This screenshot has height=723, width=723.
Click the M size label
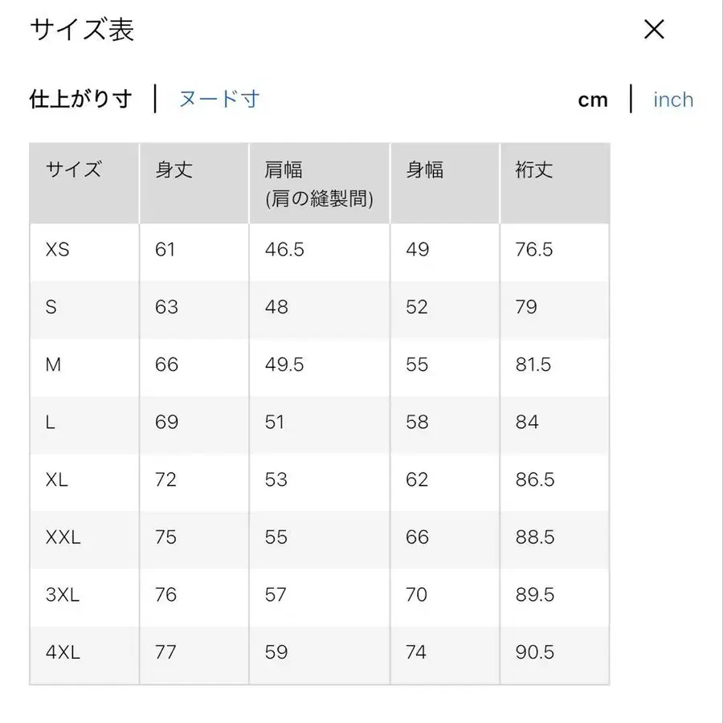[53, 366]
